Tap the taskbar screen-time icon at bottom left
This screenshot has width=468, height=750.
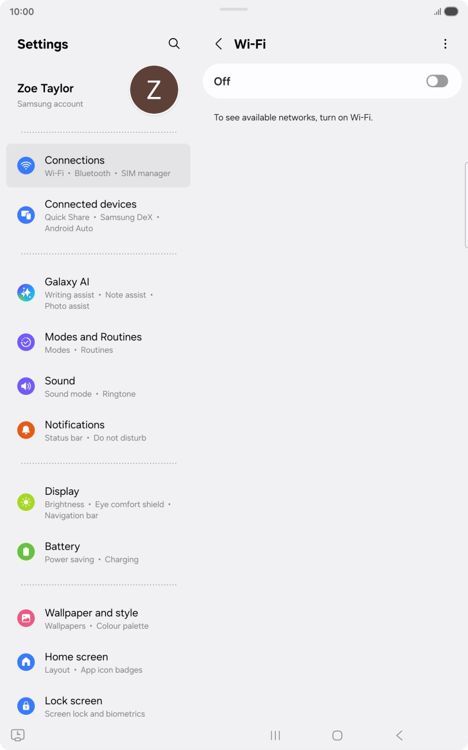click(x=18, y=735)
